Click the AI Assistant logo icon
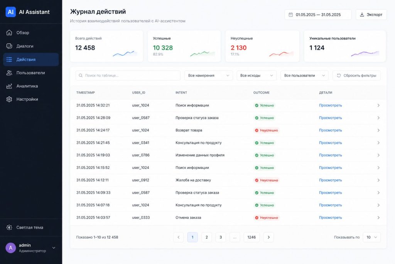The image size is (395, 264). [10, 12]
